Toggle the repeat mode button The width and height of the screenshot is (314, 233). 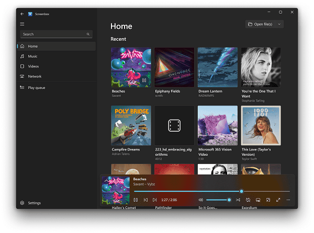point(248,200)
